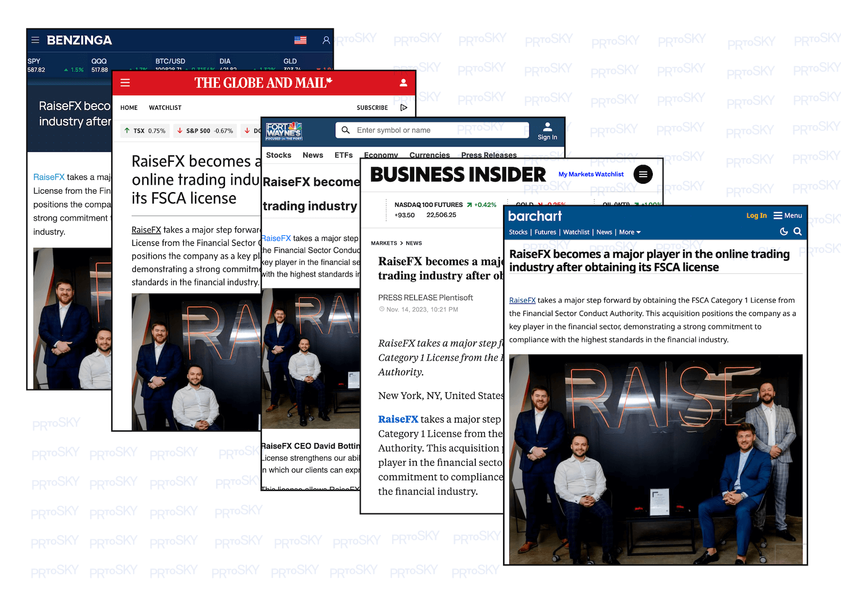Click RaiseFX link in Barchart article
Viewport: 841px width, 599px height.
(522, 300)
